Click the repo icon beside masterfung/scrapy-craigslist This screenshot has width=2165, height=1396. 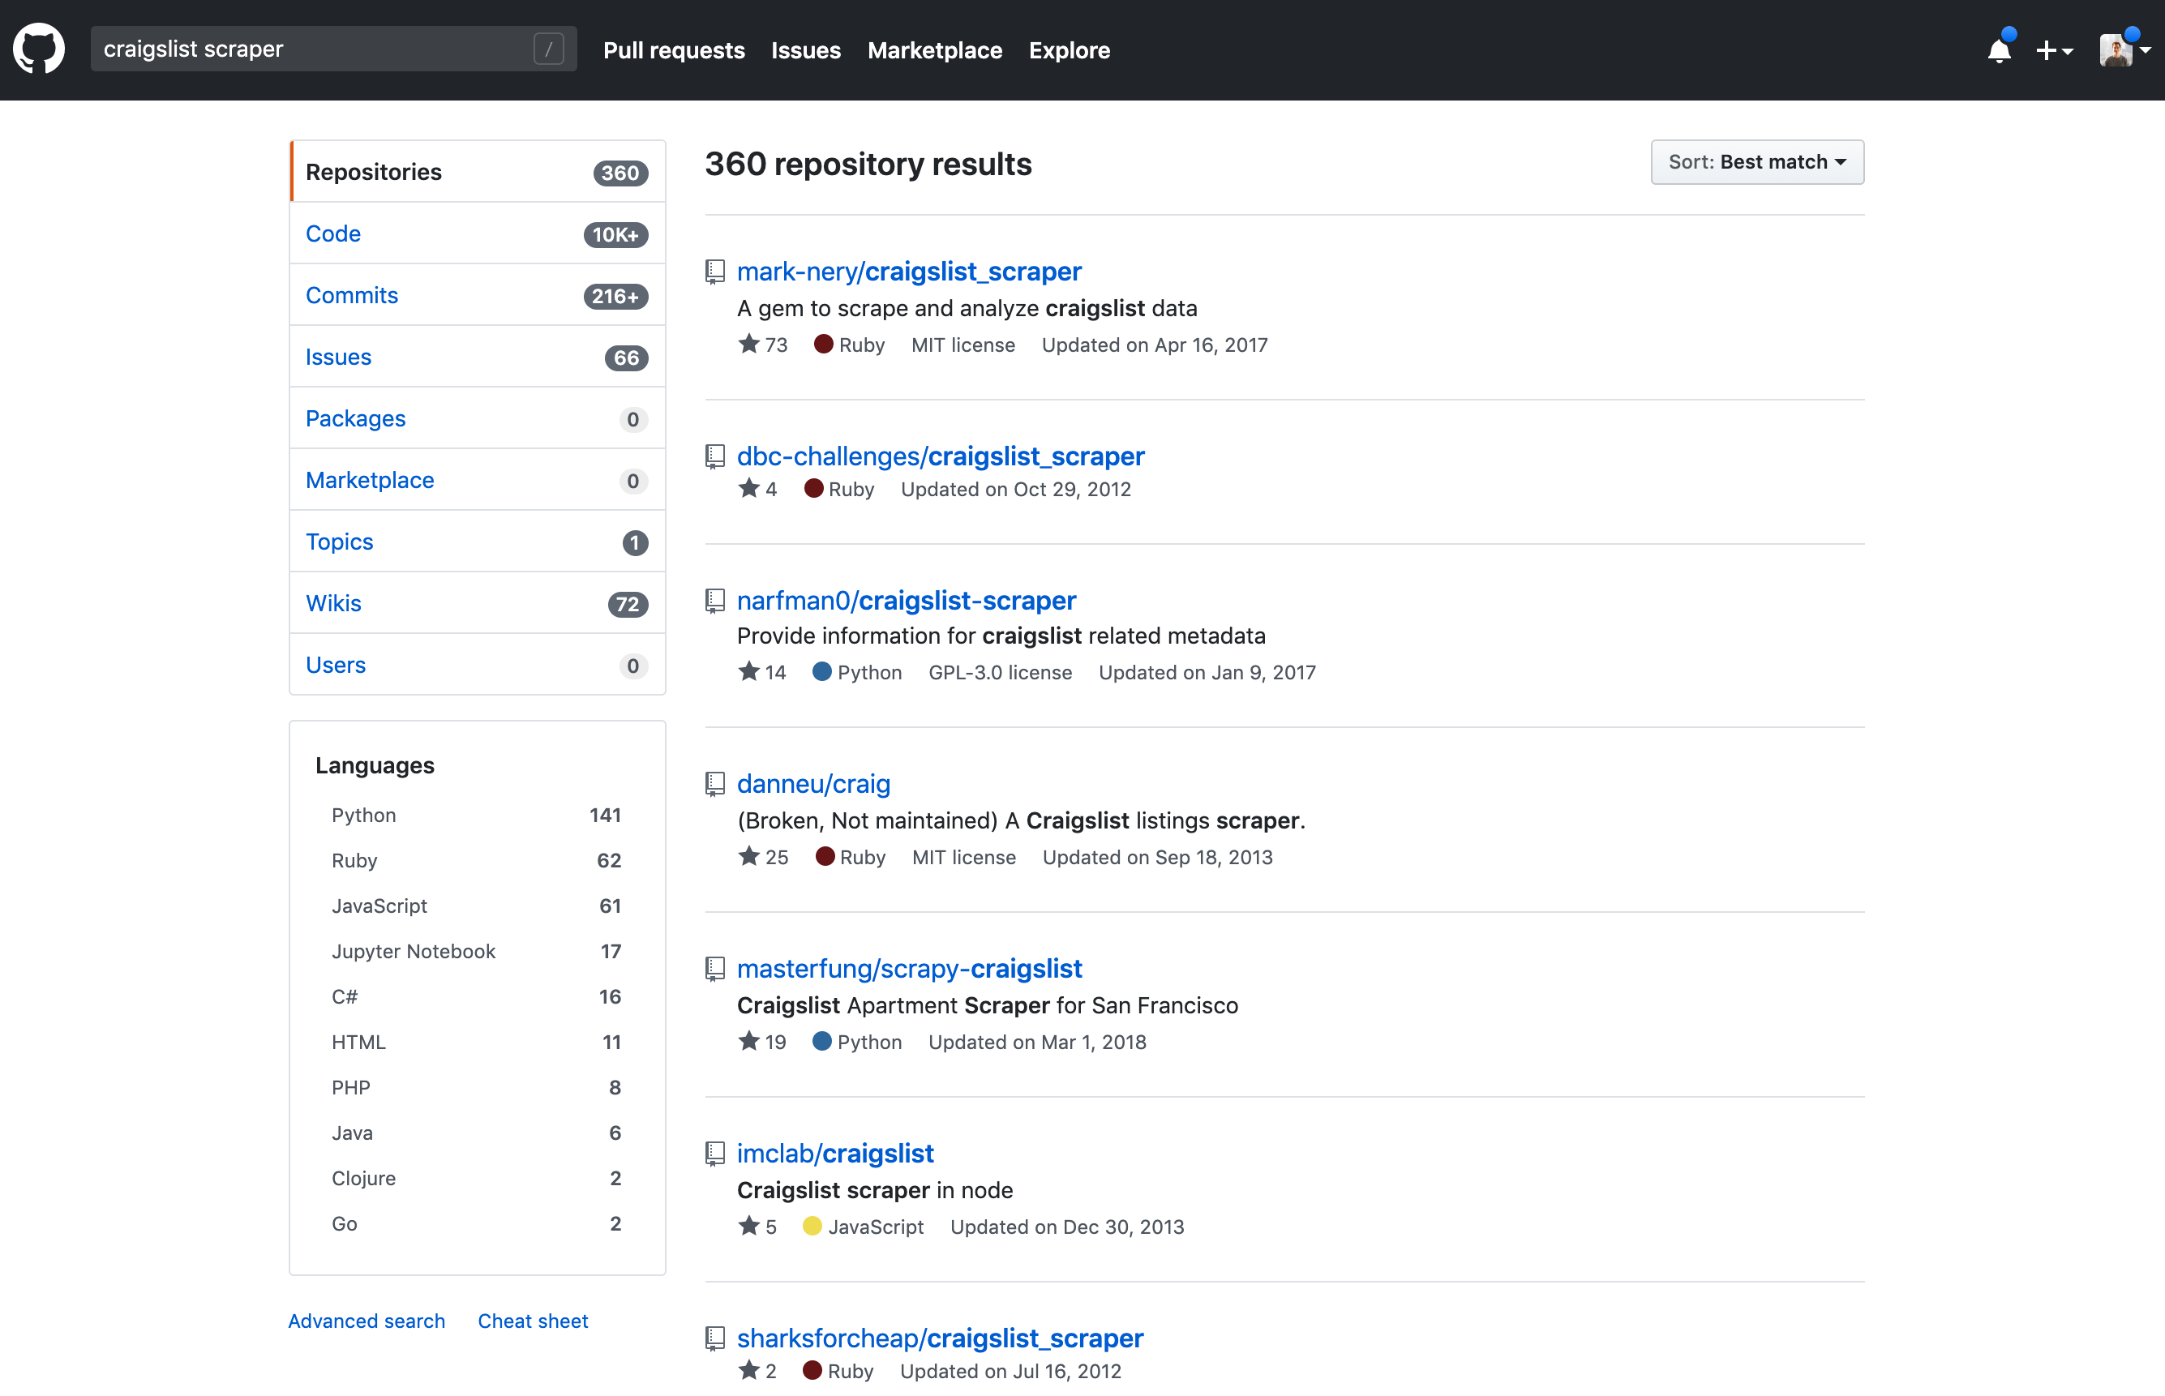715,969
